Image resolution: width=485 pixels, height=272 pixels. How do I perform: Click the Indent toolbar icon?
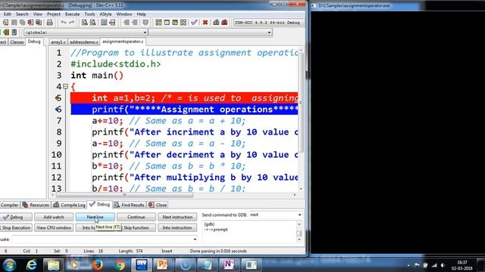pyautogui.click(x=127, y=23)
